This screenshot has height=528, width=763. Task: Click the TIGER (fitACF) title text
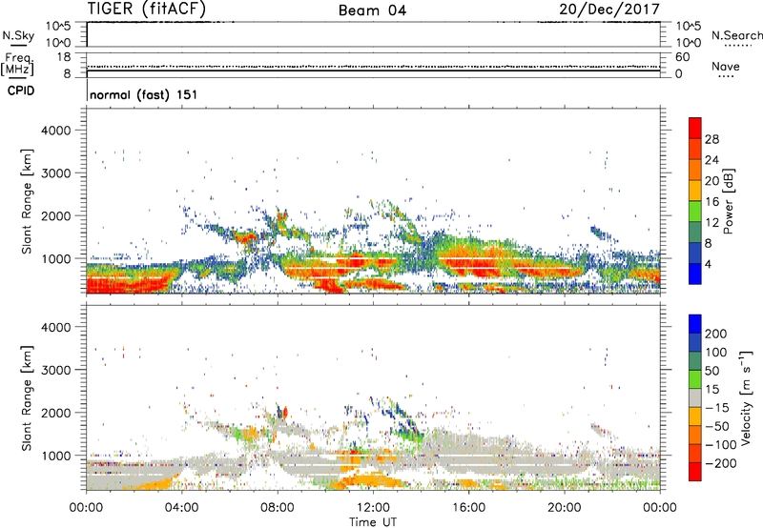[147, 10]
